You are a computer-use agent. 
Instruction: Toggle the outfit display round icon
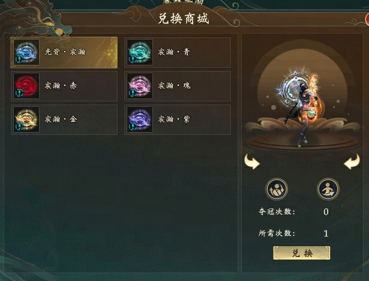click(277, 189)
